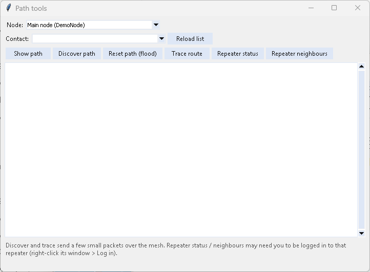The height and width of the screenshot is (272, 370).
Task: Focus the empty Contact combo box field
Action: pyautogui.click(x=95, y=39)
